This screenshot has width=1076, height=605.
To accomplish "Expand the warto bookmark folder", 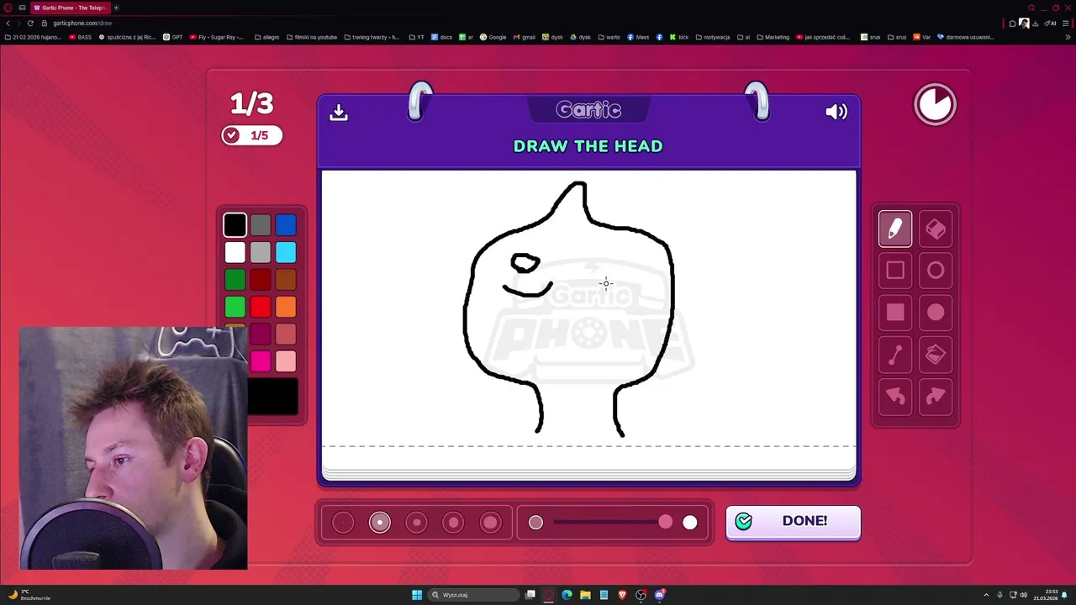I will pyautogui.click(x=609, y=37).
